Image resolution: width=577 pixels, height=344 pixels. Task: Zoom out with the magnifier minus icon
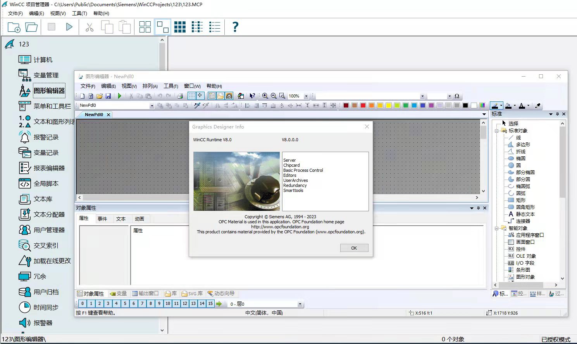click(x=274, y=96)
